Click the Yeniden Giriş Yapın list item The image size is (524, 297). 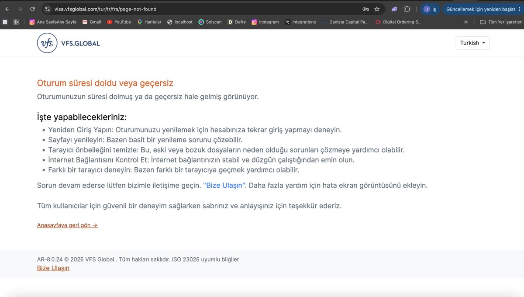pyautogui.click(x=195, y=130)
